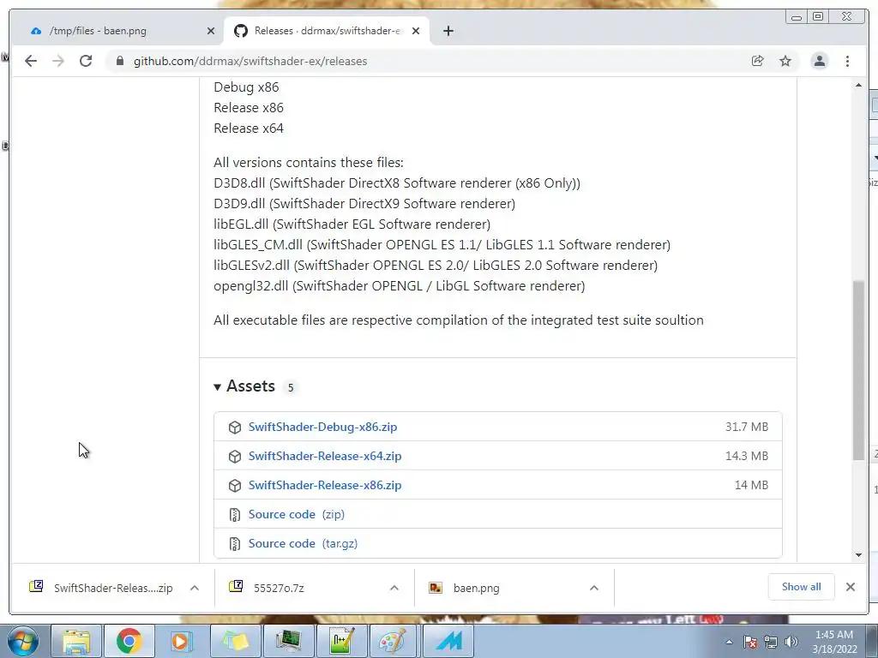The image size is (878, 658).
Task: Switch to the /tmp/files - baen.png tab
Action: tap(118, 31)
